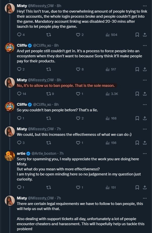The width and height of the screenshot is (152, 233).
Task: Open artie's profile via display name
Action: click(x=22, y=153)
